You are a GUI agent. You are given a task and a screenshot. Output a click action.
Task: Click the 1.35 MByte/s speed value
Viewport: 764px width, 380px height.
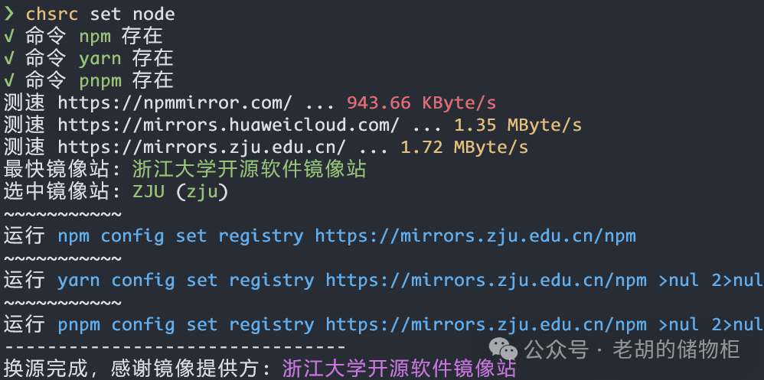[518, 125]
